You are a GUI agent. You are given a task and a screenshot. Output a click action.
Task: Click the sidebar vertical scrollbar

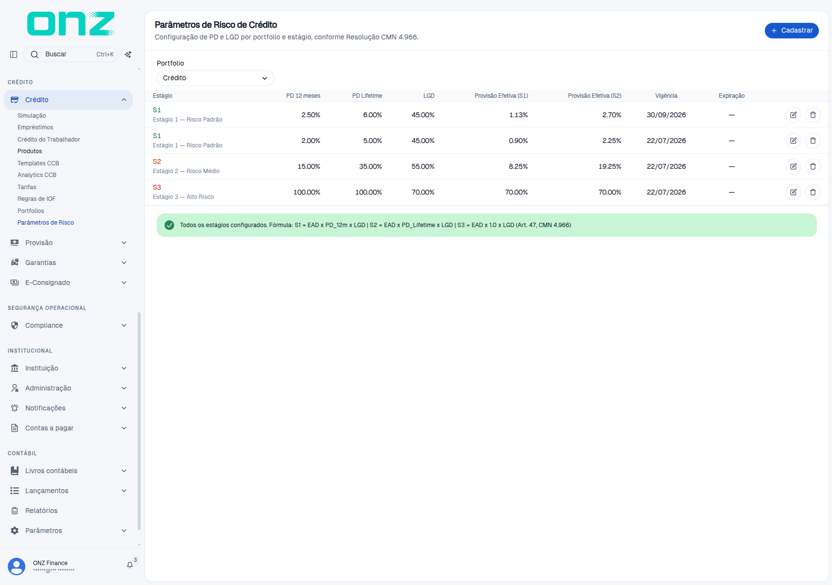click(x=139, y=421)
